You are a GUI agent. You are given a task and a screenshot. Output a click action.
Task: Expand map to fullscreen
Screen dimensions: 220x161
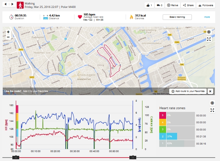coord(209,39)
